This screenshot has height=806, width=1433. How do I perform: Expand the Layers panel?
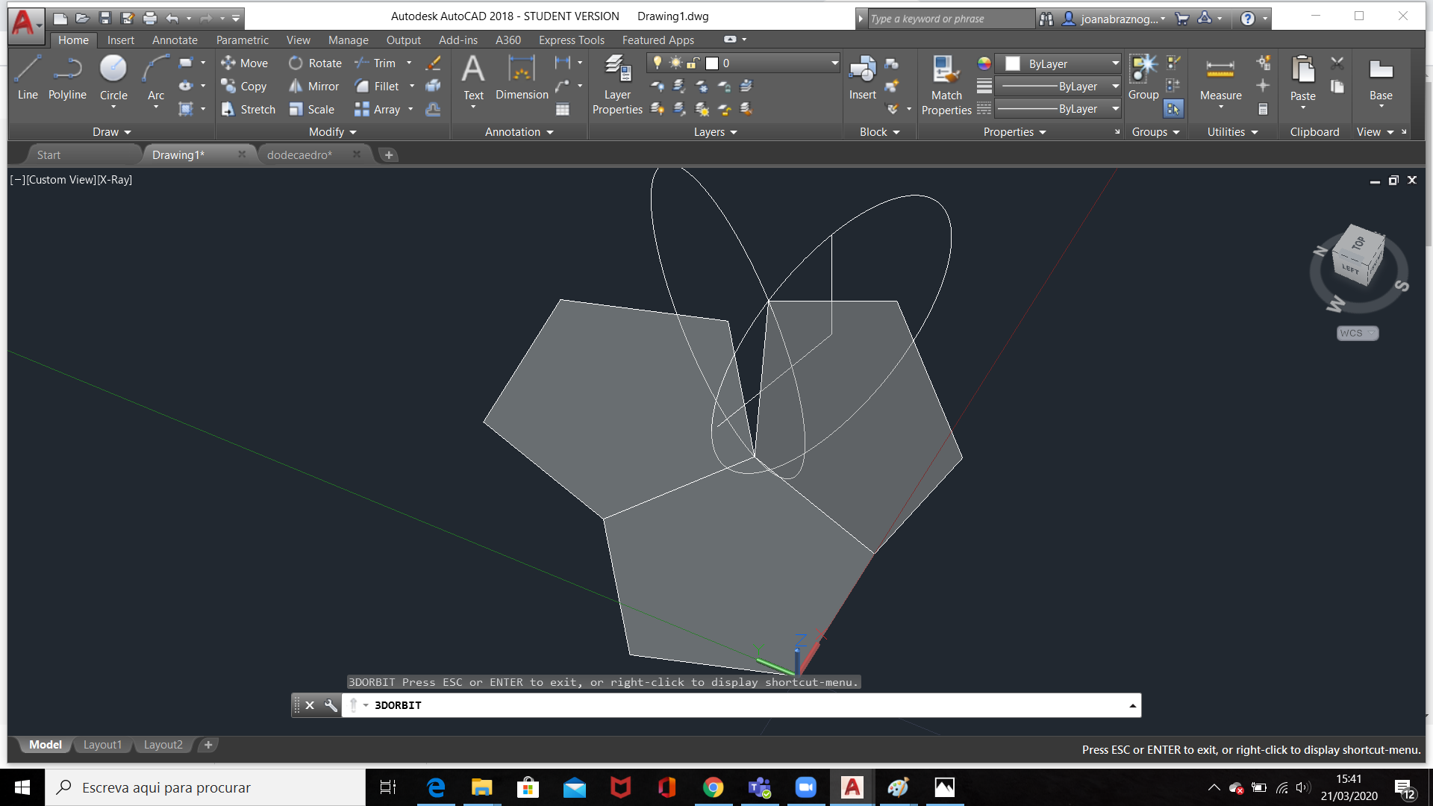tap(716, 132)
